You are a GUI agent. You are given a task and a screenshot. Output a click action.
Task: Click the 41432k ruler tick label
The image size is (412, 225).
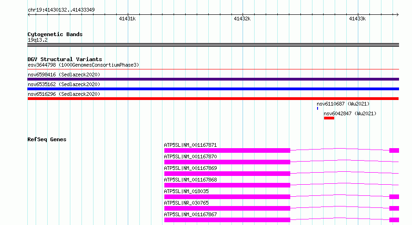coord(242,19)
